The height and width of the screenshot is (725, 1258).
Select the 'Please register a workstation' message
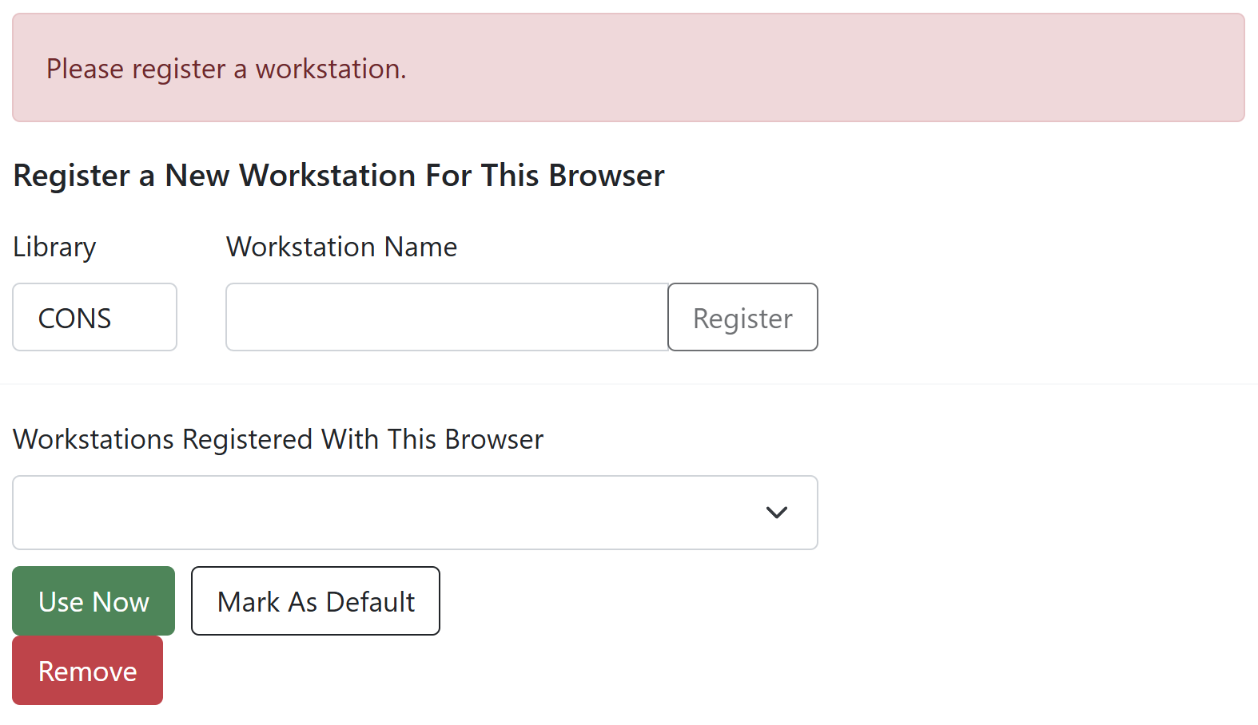(x=226, y=69)
